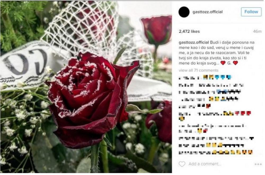The image size is (265, 175).
Task: Open the commenter with three red heart emojis
Action: (x=182, y=113)
